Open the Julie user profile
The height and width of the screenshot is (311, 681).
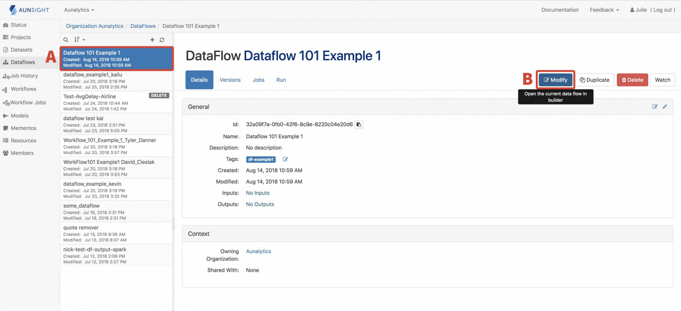638,10
